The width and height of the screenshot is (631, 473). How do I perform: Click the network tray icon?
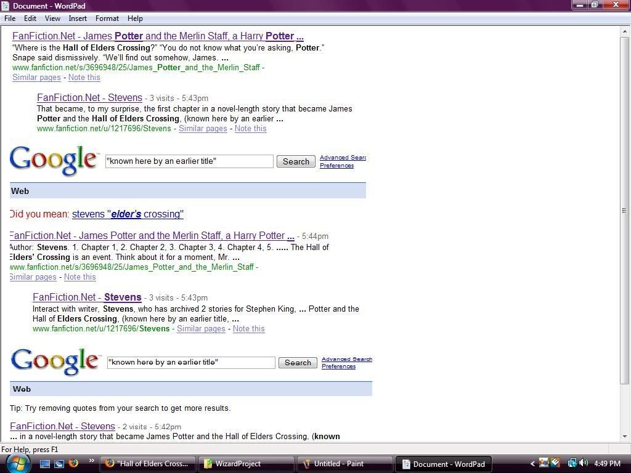coord(572,463)
